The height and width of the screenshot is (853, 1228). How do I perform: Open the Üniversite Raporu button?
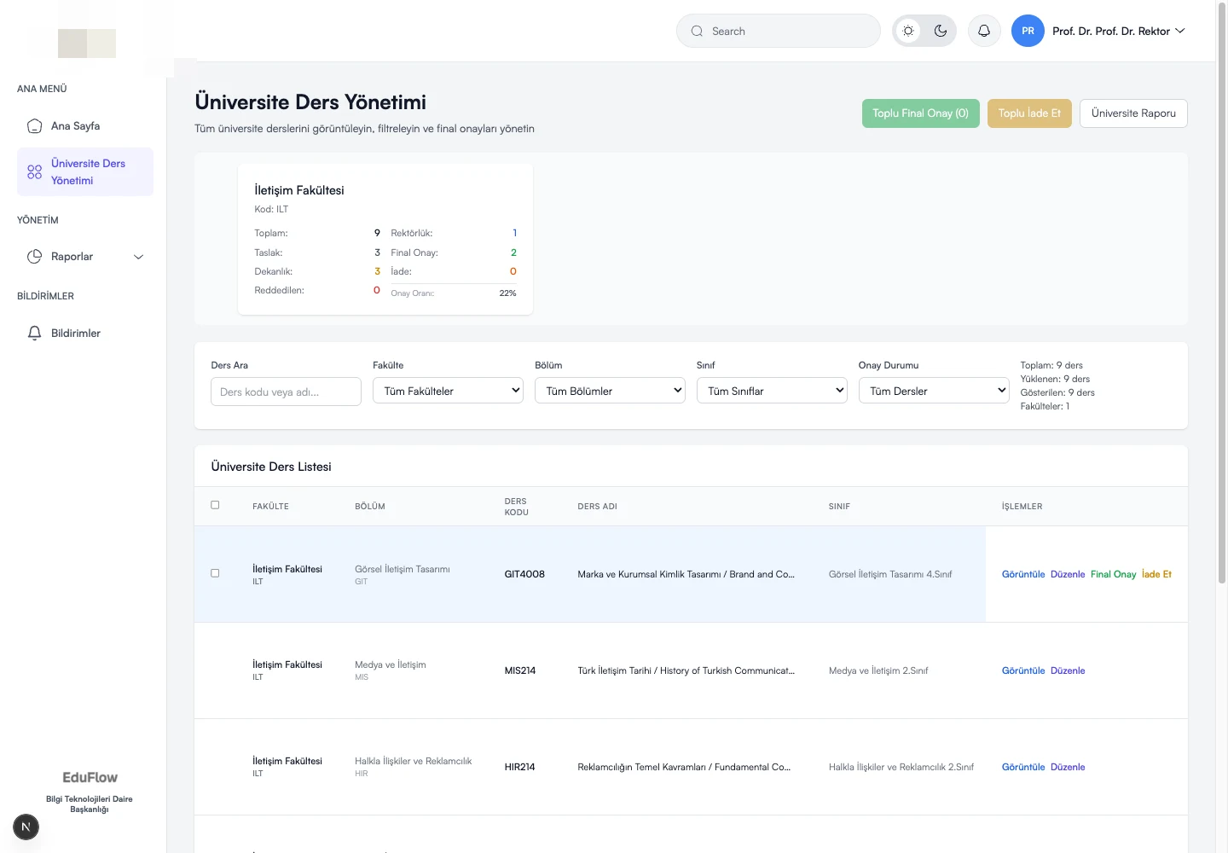[x=1133, y=113]
